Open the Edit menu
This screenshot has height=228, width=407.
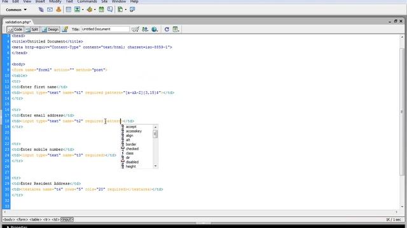(x=15, y=1)
